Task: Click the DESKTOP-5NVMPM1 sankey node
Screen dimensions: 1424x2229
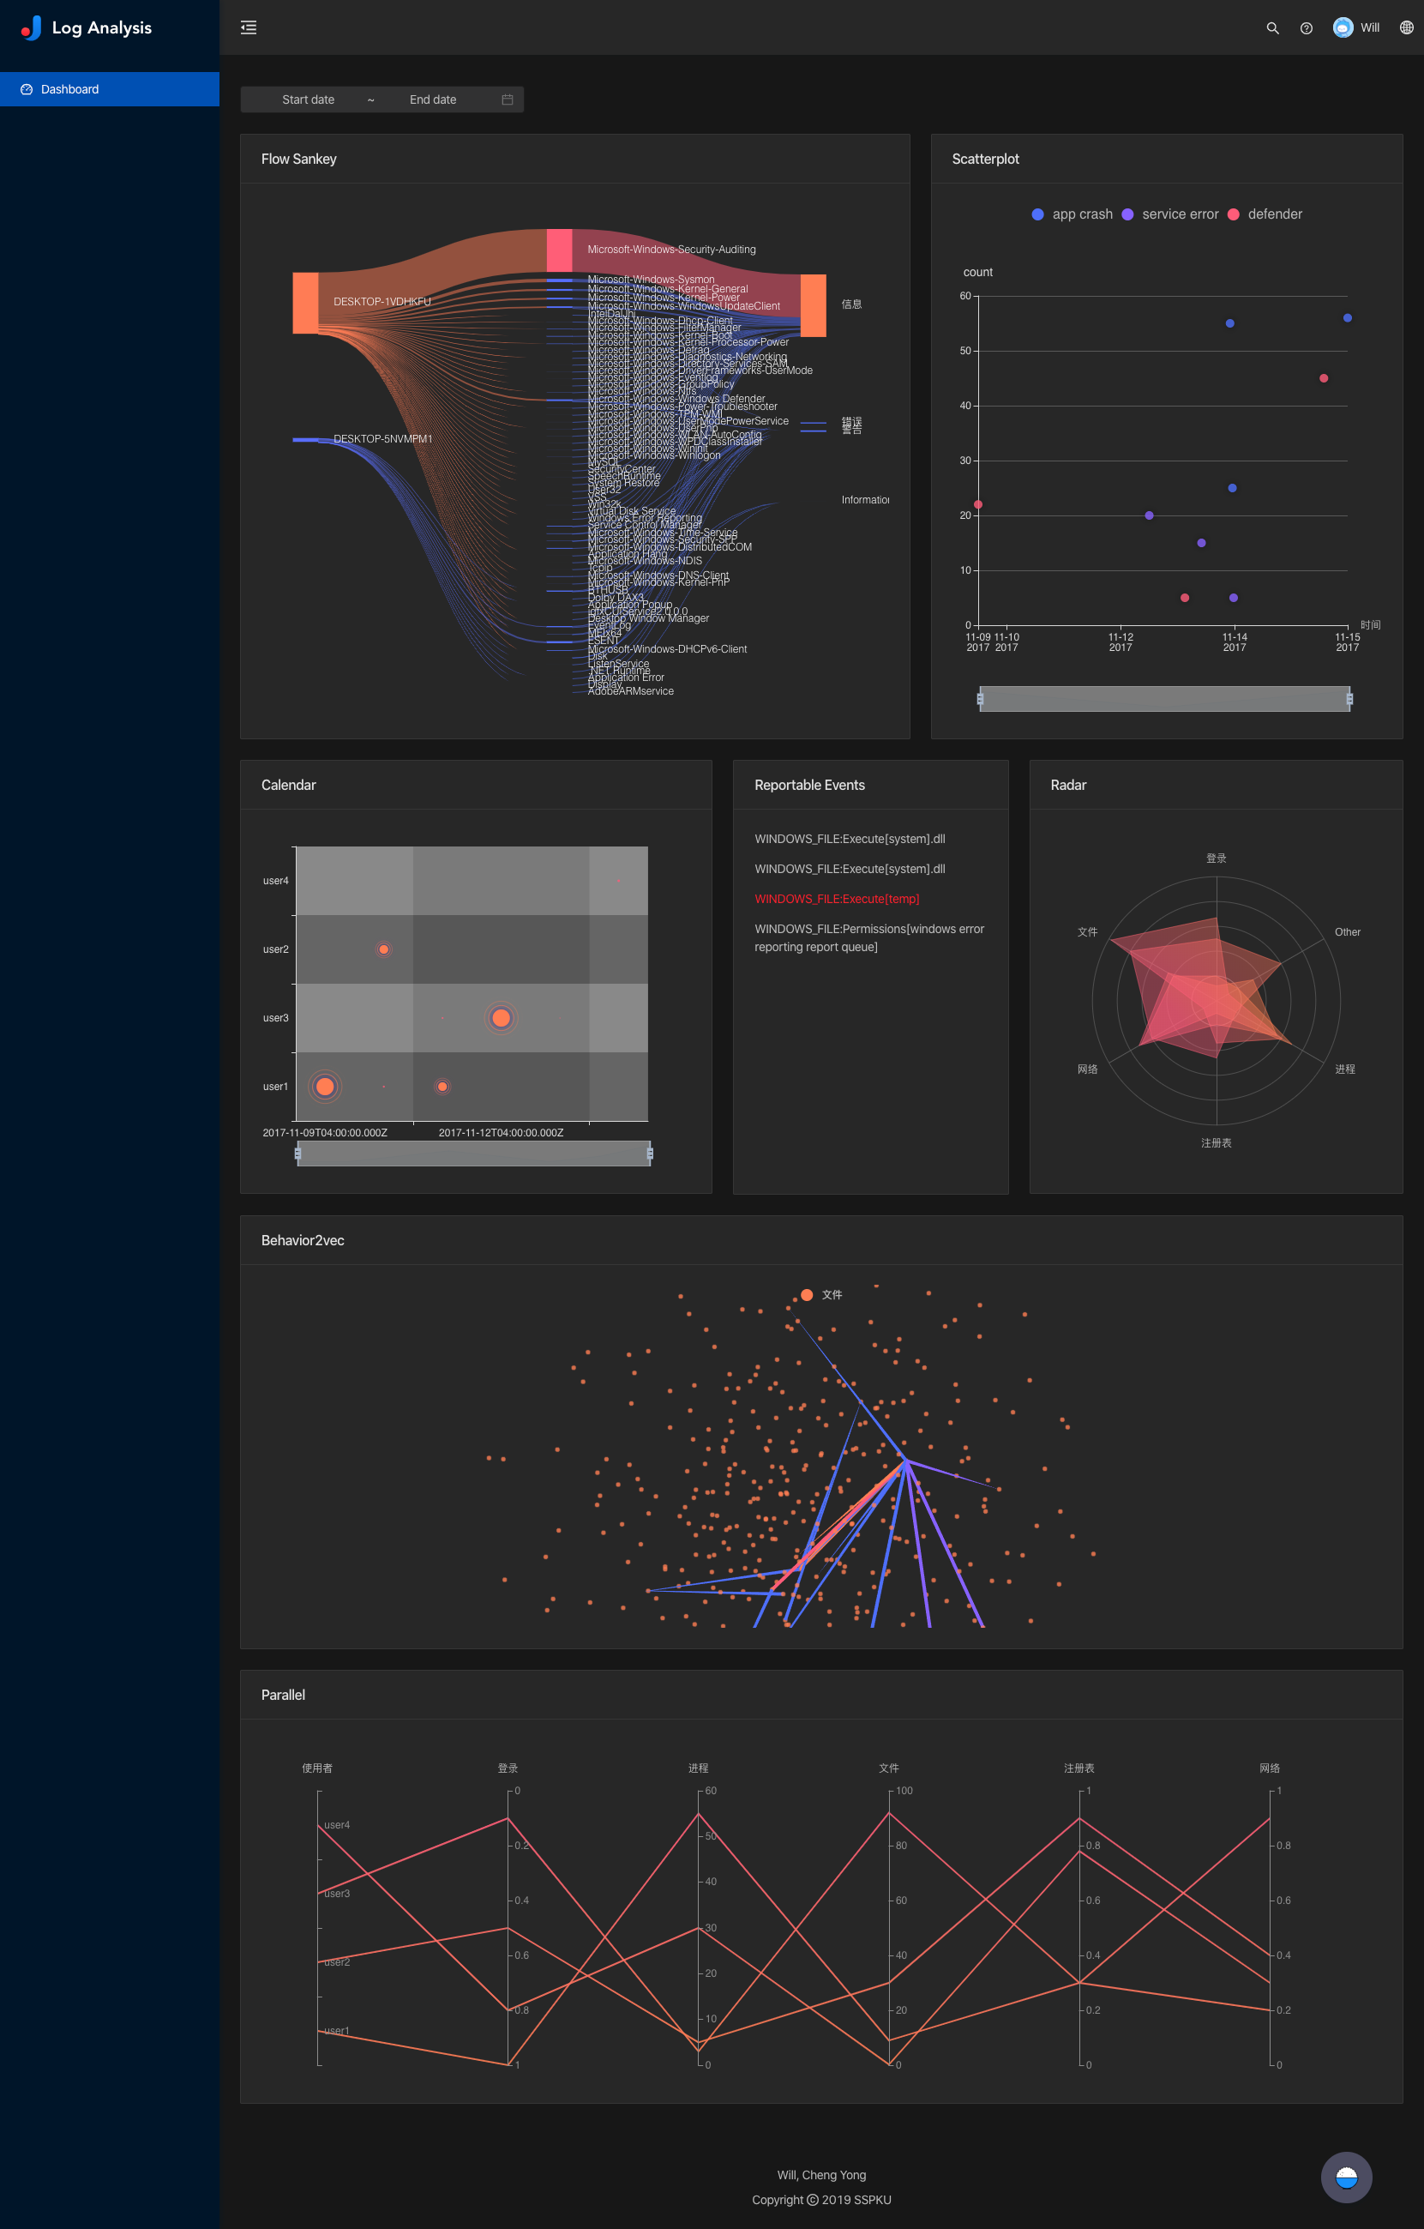Action: pyautogui.click(x=305, y=440)
